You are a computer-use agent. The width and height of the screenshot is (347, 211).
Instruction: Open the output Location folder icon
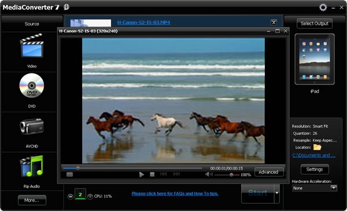point(317,147)
